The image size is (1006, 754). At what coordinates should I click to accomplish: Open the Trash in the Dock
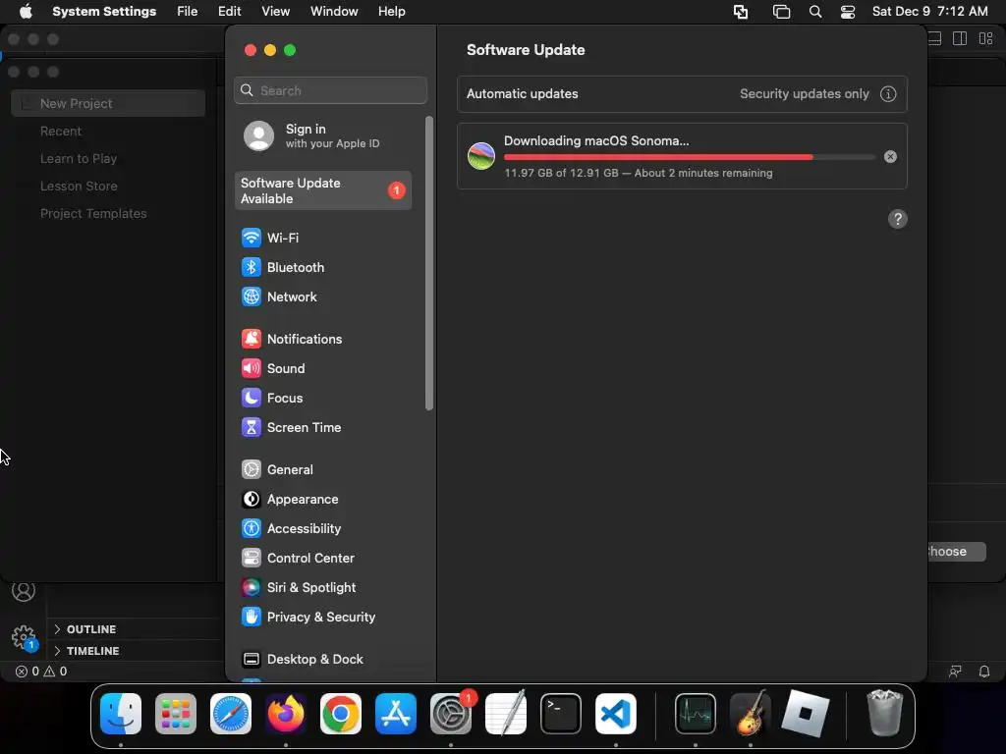885,713
